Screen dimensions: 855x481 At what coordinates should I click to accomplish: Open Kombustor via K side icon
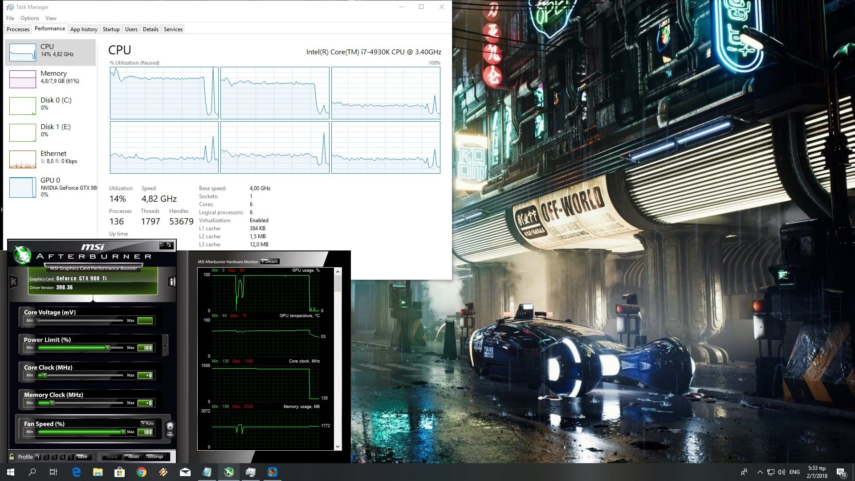13,281
